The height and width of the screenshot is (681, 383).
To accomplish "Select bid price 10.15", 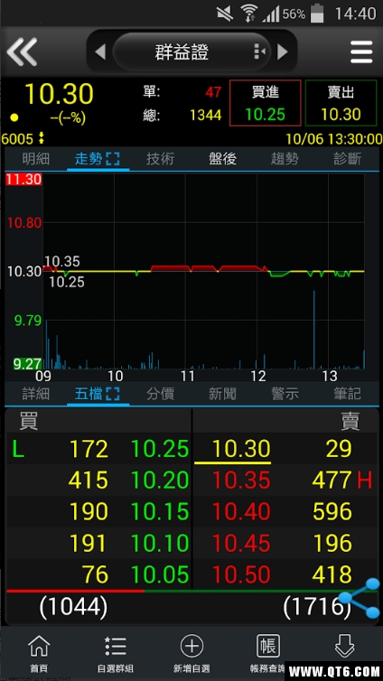I will point(160,511).
